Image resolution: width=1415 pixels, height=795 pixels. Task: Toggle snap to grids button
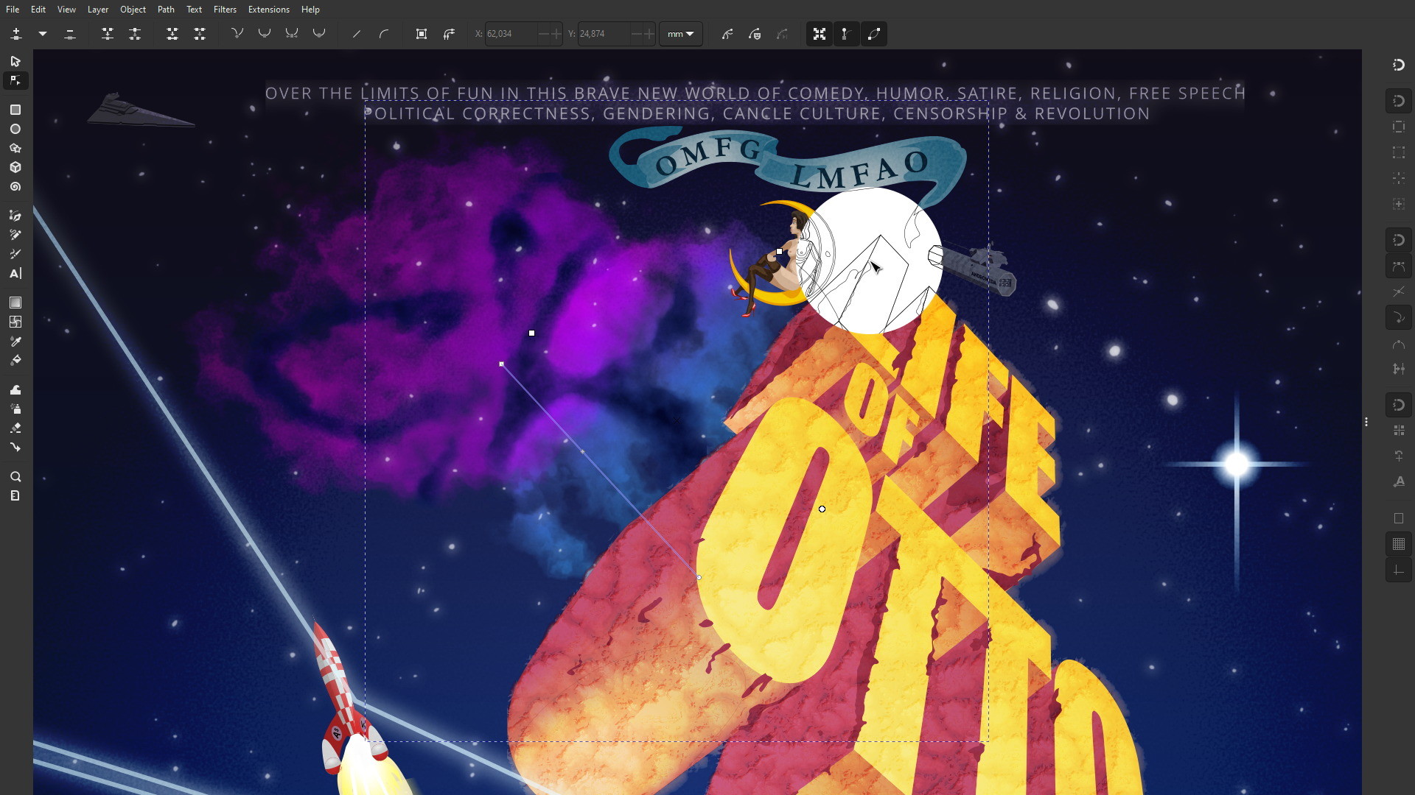tap(1399, 545)
